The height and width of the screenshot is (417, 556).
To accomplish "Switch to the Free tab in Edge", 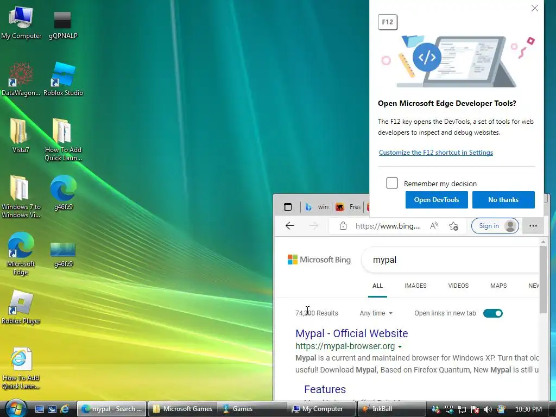I will point(348,207).
